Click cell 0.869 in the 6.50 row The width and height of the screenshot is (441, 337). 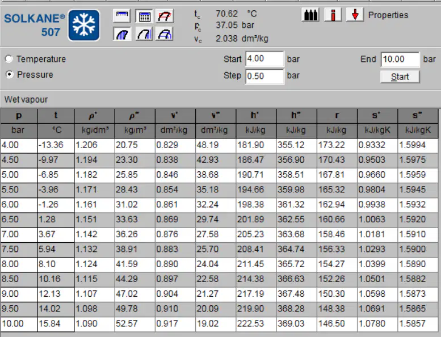click(x=175, y=220)
